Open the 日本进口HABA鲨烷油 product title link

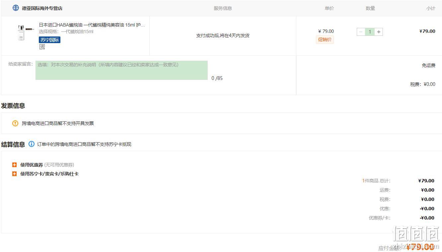92,25
